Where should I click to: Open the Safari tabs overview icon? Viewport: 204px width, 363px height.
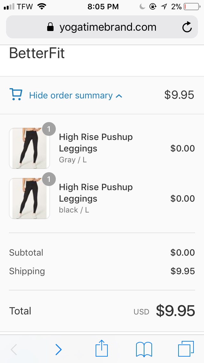point(186,349)
